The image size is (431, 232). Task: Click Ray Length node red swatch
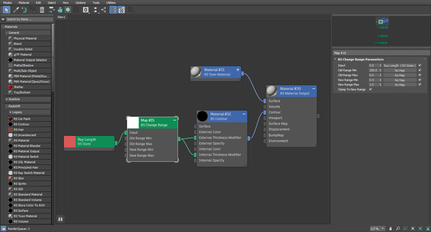70,142
